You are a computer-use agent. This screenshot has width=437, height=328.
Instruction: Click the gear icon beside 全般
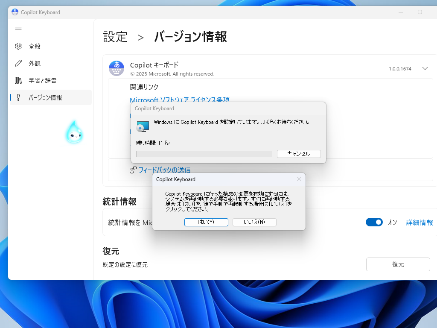pos(18,46)
